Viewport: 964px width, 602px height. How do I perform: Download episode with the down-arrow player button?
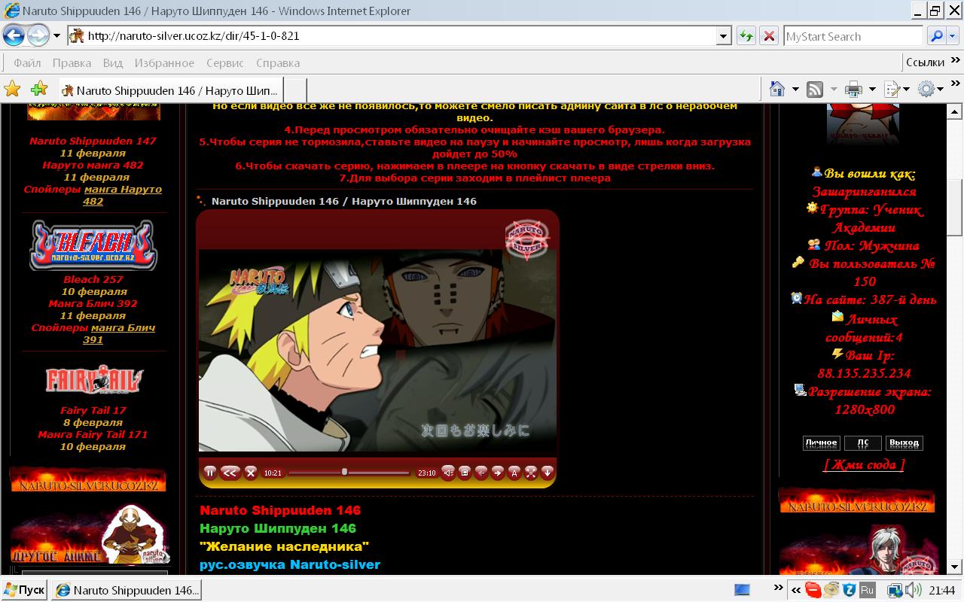548,472
